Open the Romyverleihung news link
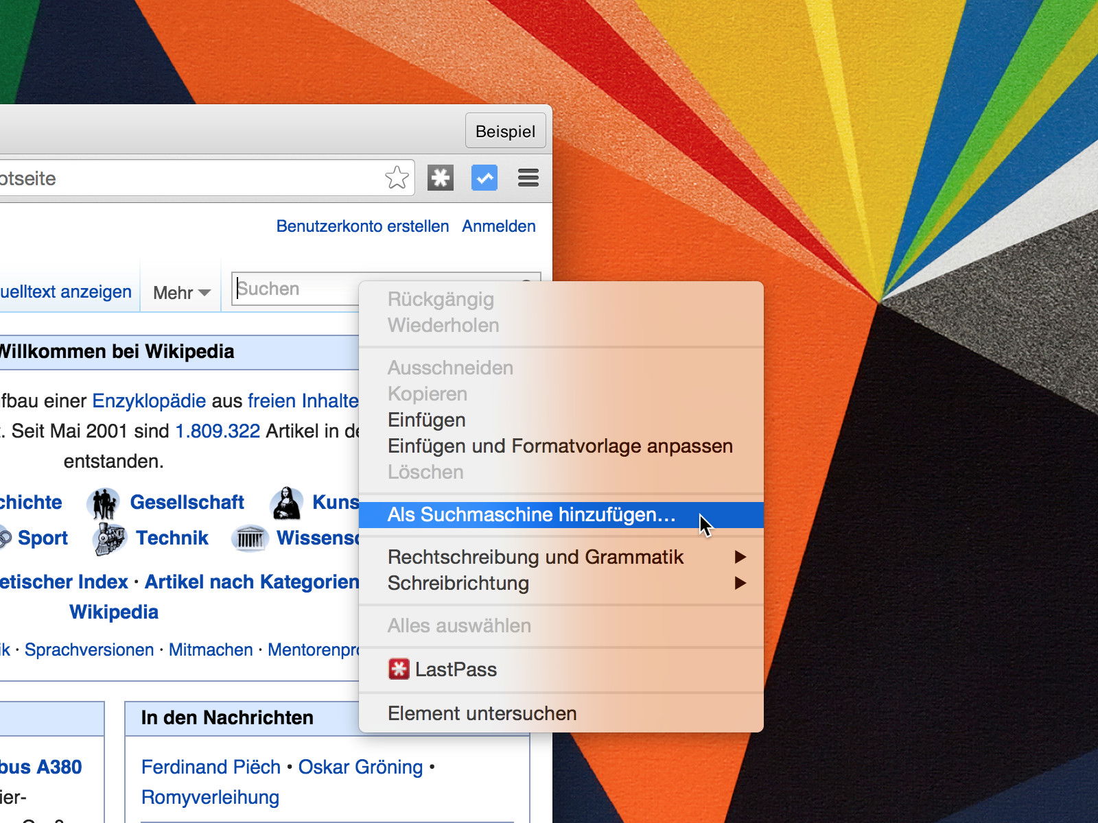Viewport: 1098px width, 823px height. 210,797
